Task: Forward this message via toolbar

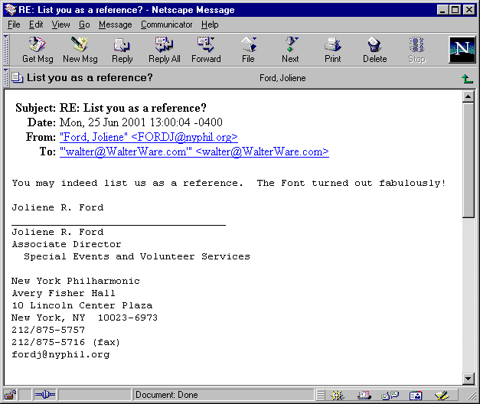Action: 206,44
